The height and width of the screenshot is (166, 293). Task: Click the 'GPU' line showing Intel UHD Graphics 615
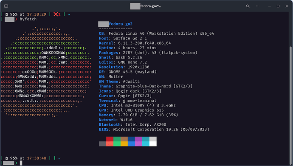coord(131,110)
